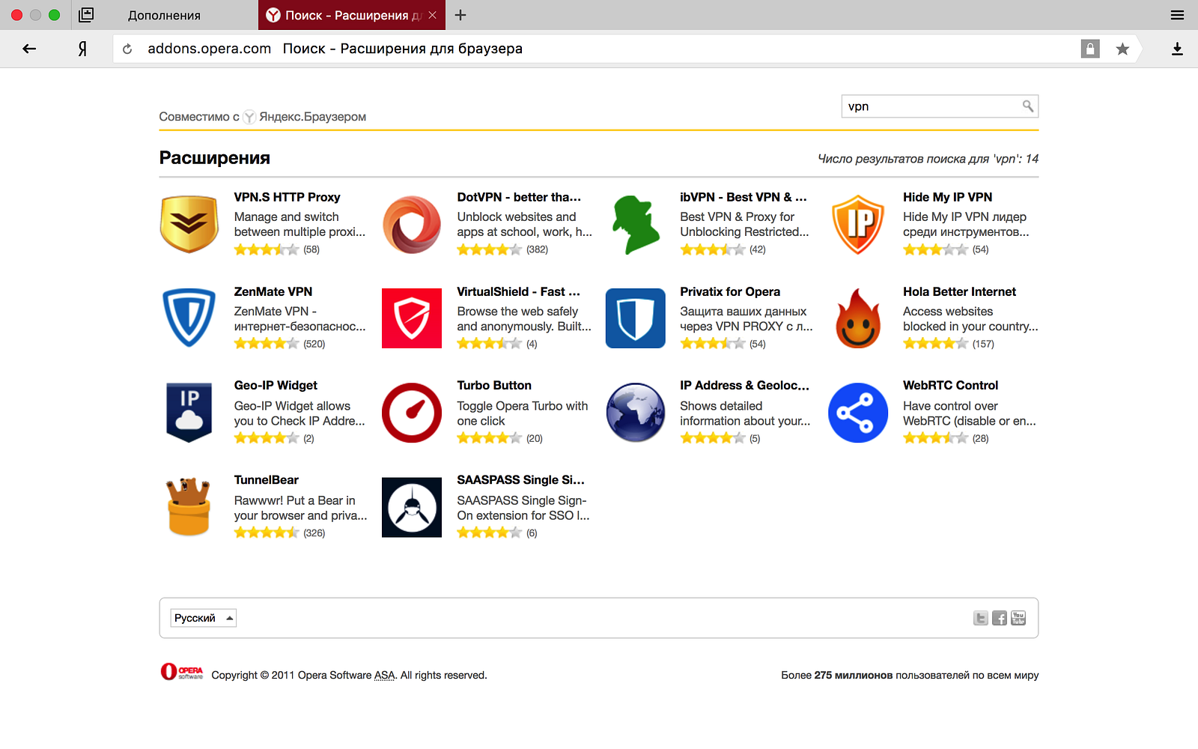
Task: Open the ZenMate VPN blue shield icon
Action: tap(189, 318)
